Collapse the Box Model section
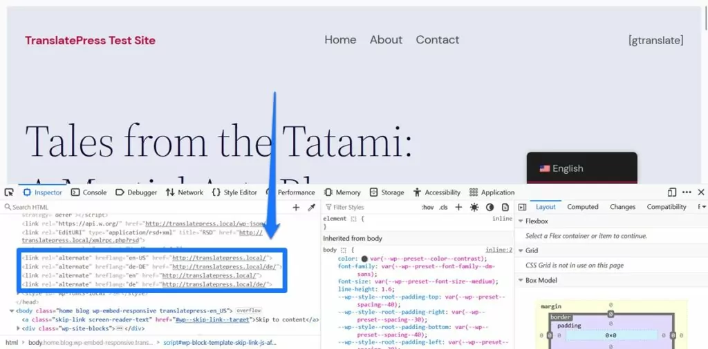 521,280
